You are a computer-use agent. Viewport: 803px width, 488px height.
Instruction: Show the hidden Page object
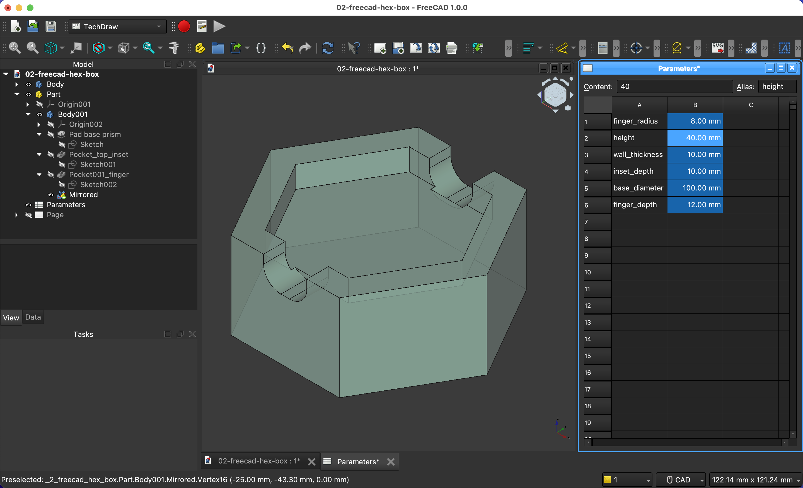pyautogui.click(x=29, y=215)
